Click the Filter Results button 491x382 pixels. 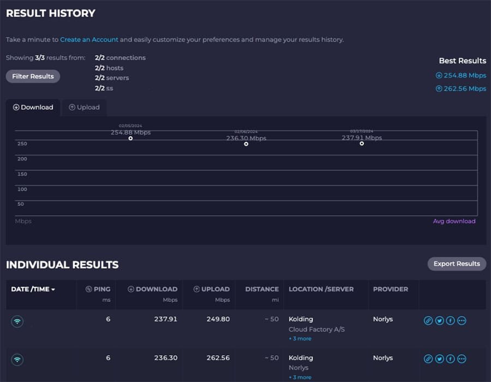(x=33, y=76)
